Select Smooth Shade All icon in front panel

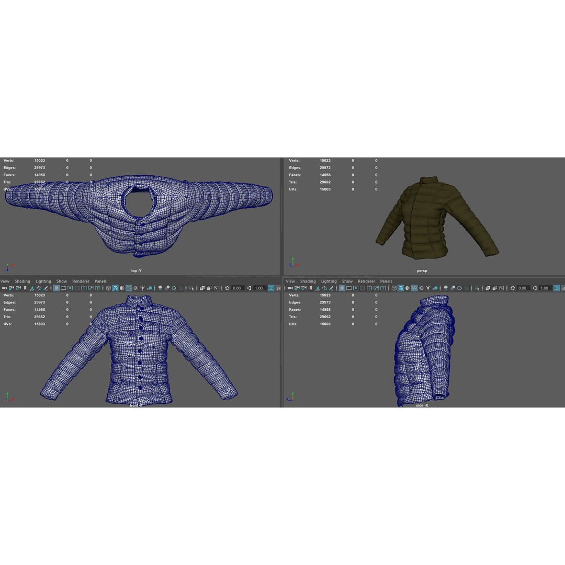coord(115,288)
